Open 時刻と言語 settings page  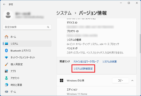tap(27, 85)
